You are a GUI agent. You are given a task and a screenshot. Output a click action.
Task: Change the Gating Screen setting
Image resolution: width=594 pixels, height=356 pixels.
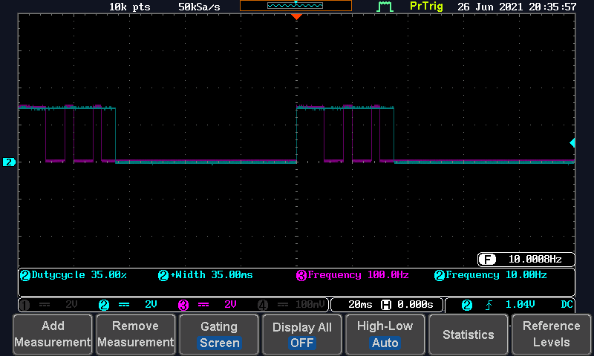[x=219, y=334]
